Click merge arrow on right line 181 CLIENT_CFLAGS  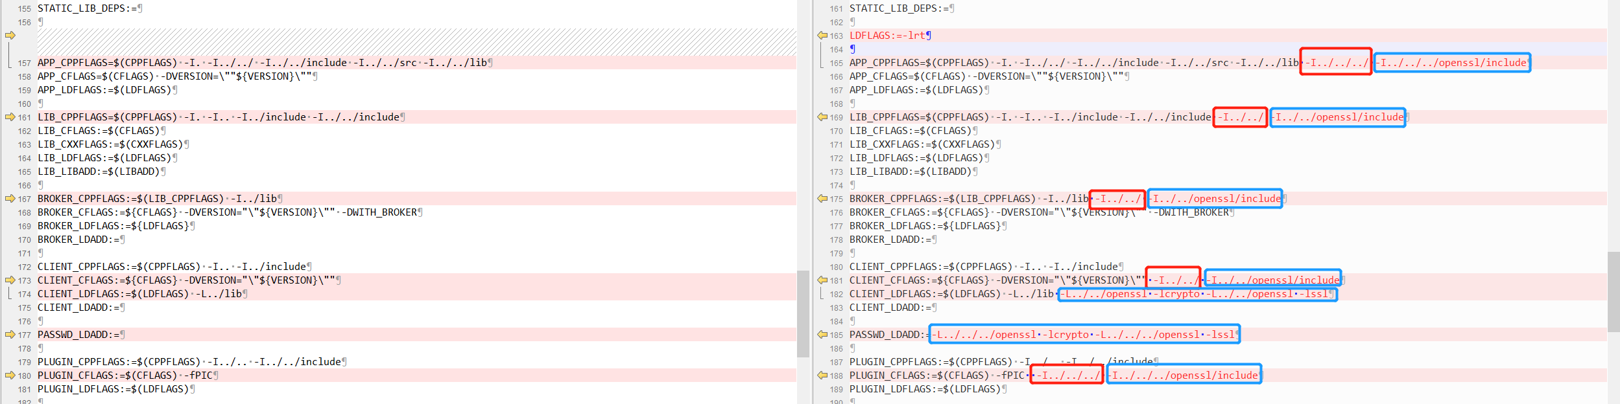coord(822,280)
